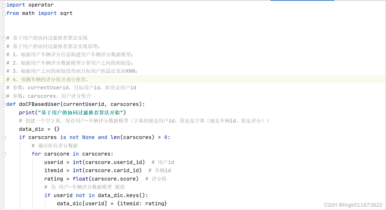The image size is (386, 210).
Task: Click 'len(carscores) > 0:' in the if condition
Action: point(141,137)
